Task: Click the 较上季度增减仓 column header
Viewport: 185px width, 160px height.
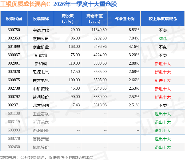Action: 163,18
